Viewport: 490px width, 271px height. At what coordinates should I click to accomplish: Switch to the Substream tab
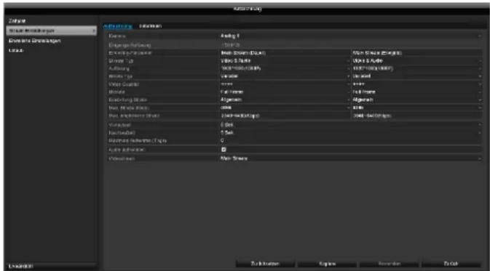click(x=150, y=26)
